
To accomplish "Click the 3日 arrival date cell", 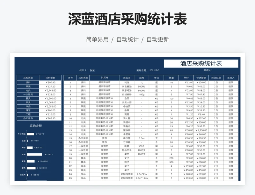I will 216,99.
